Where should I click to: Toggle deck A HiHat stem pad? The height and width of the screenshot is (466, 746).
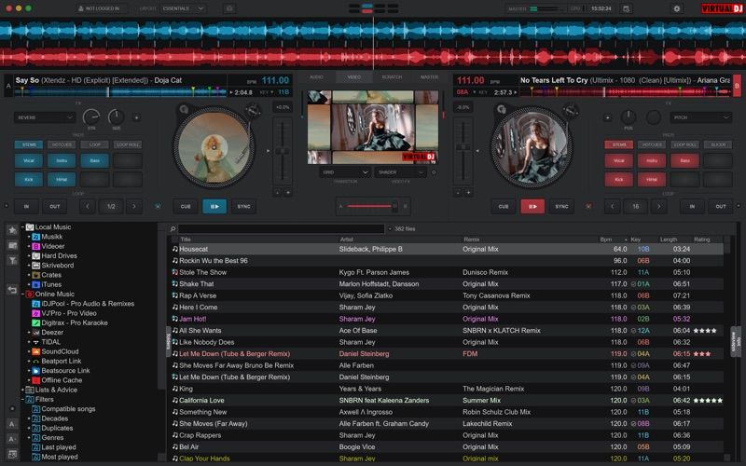(62, 179)
